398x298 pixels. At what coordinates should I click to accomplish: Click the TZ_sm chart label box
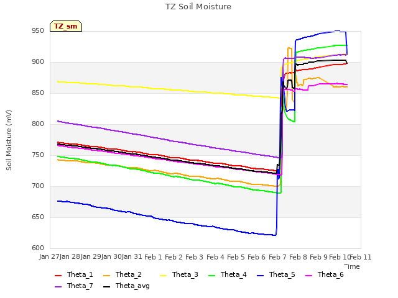66,26
